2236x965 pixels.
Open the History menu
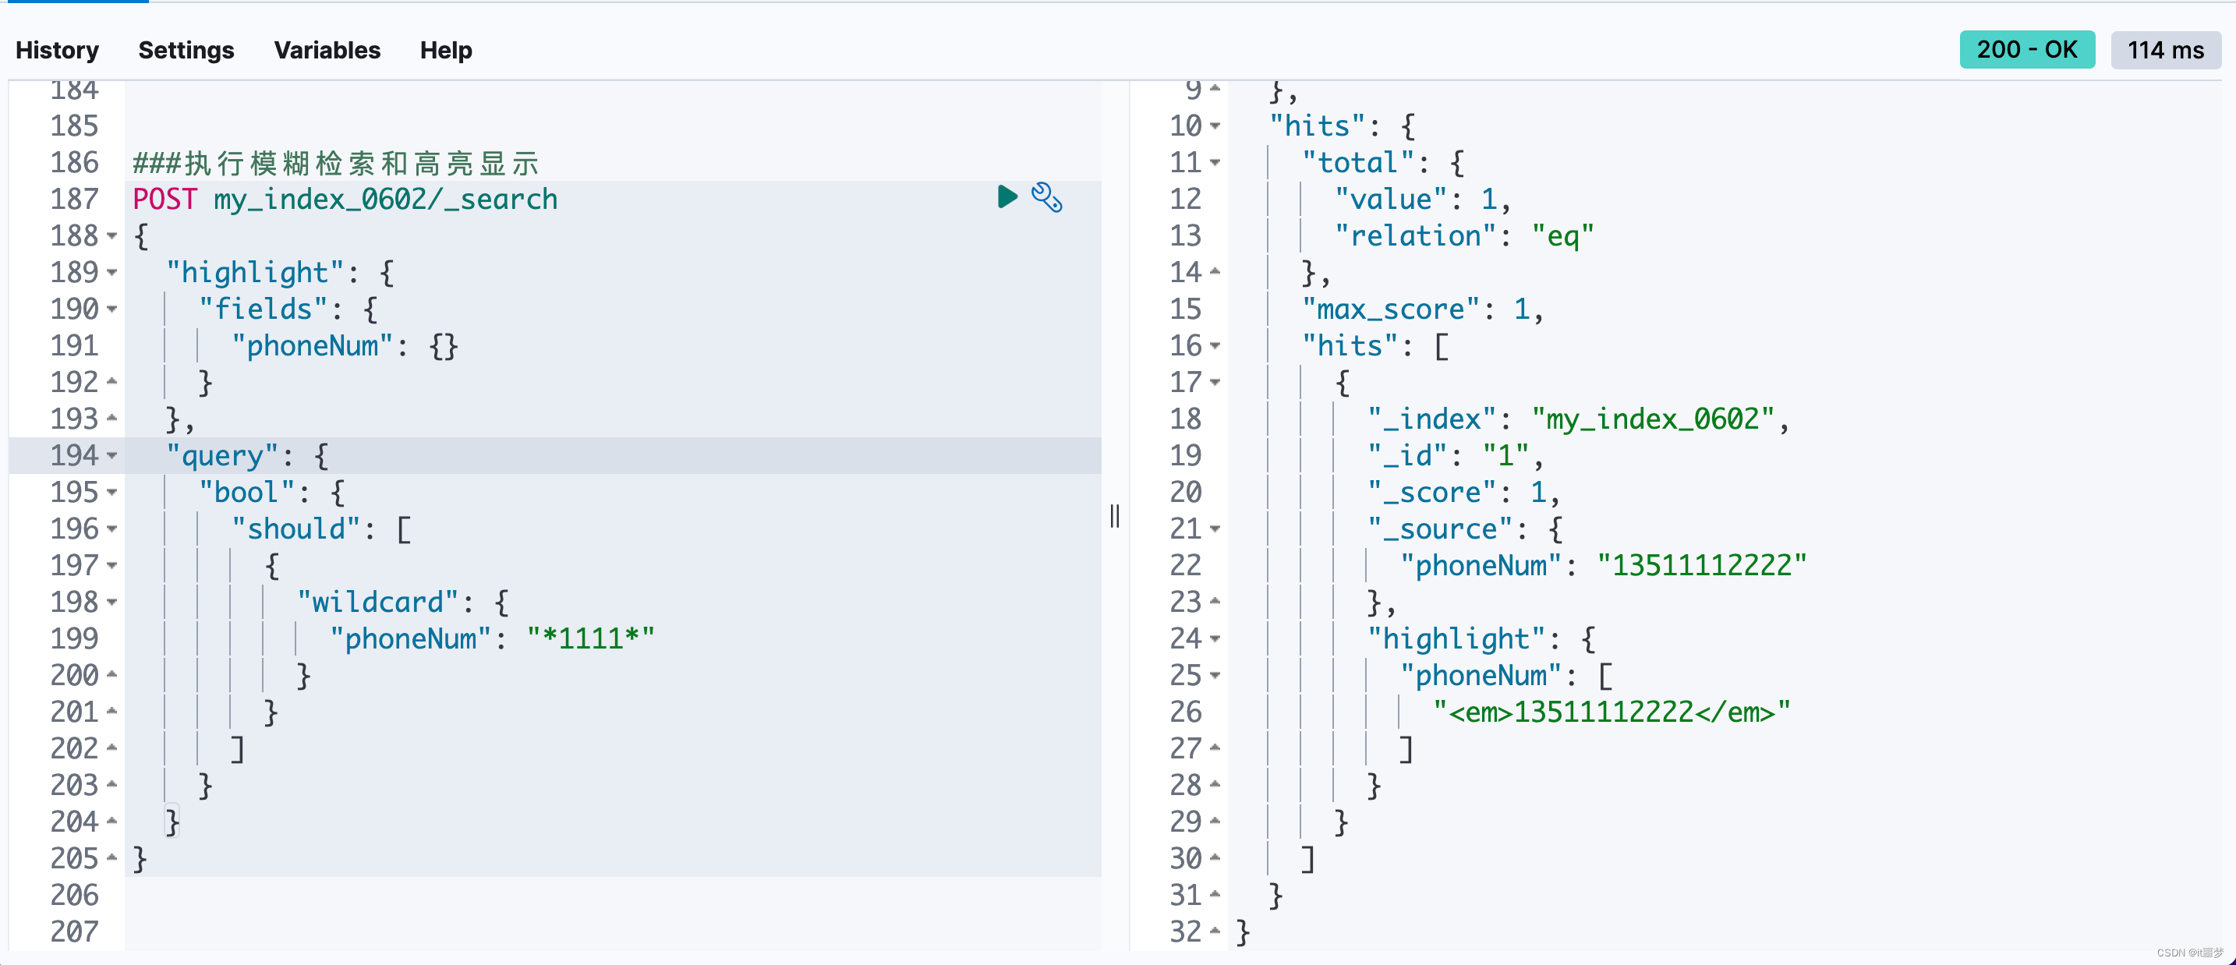pyautogui.click(x=57, y=51)
